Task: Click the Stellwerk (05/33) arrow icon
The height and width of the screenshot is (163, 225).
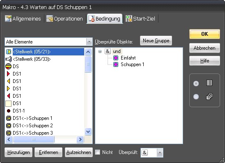Action: [x=9, y=59]
